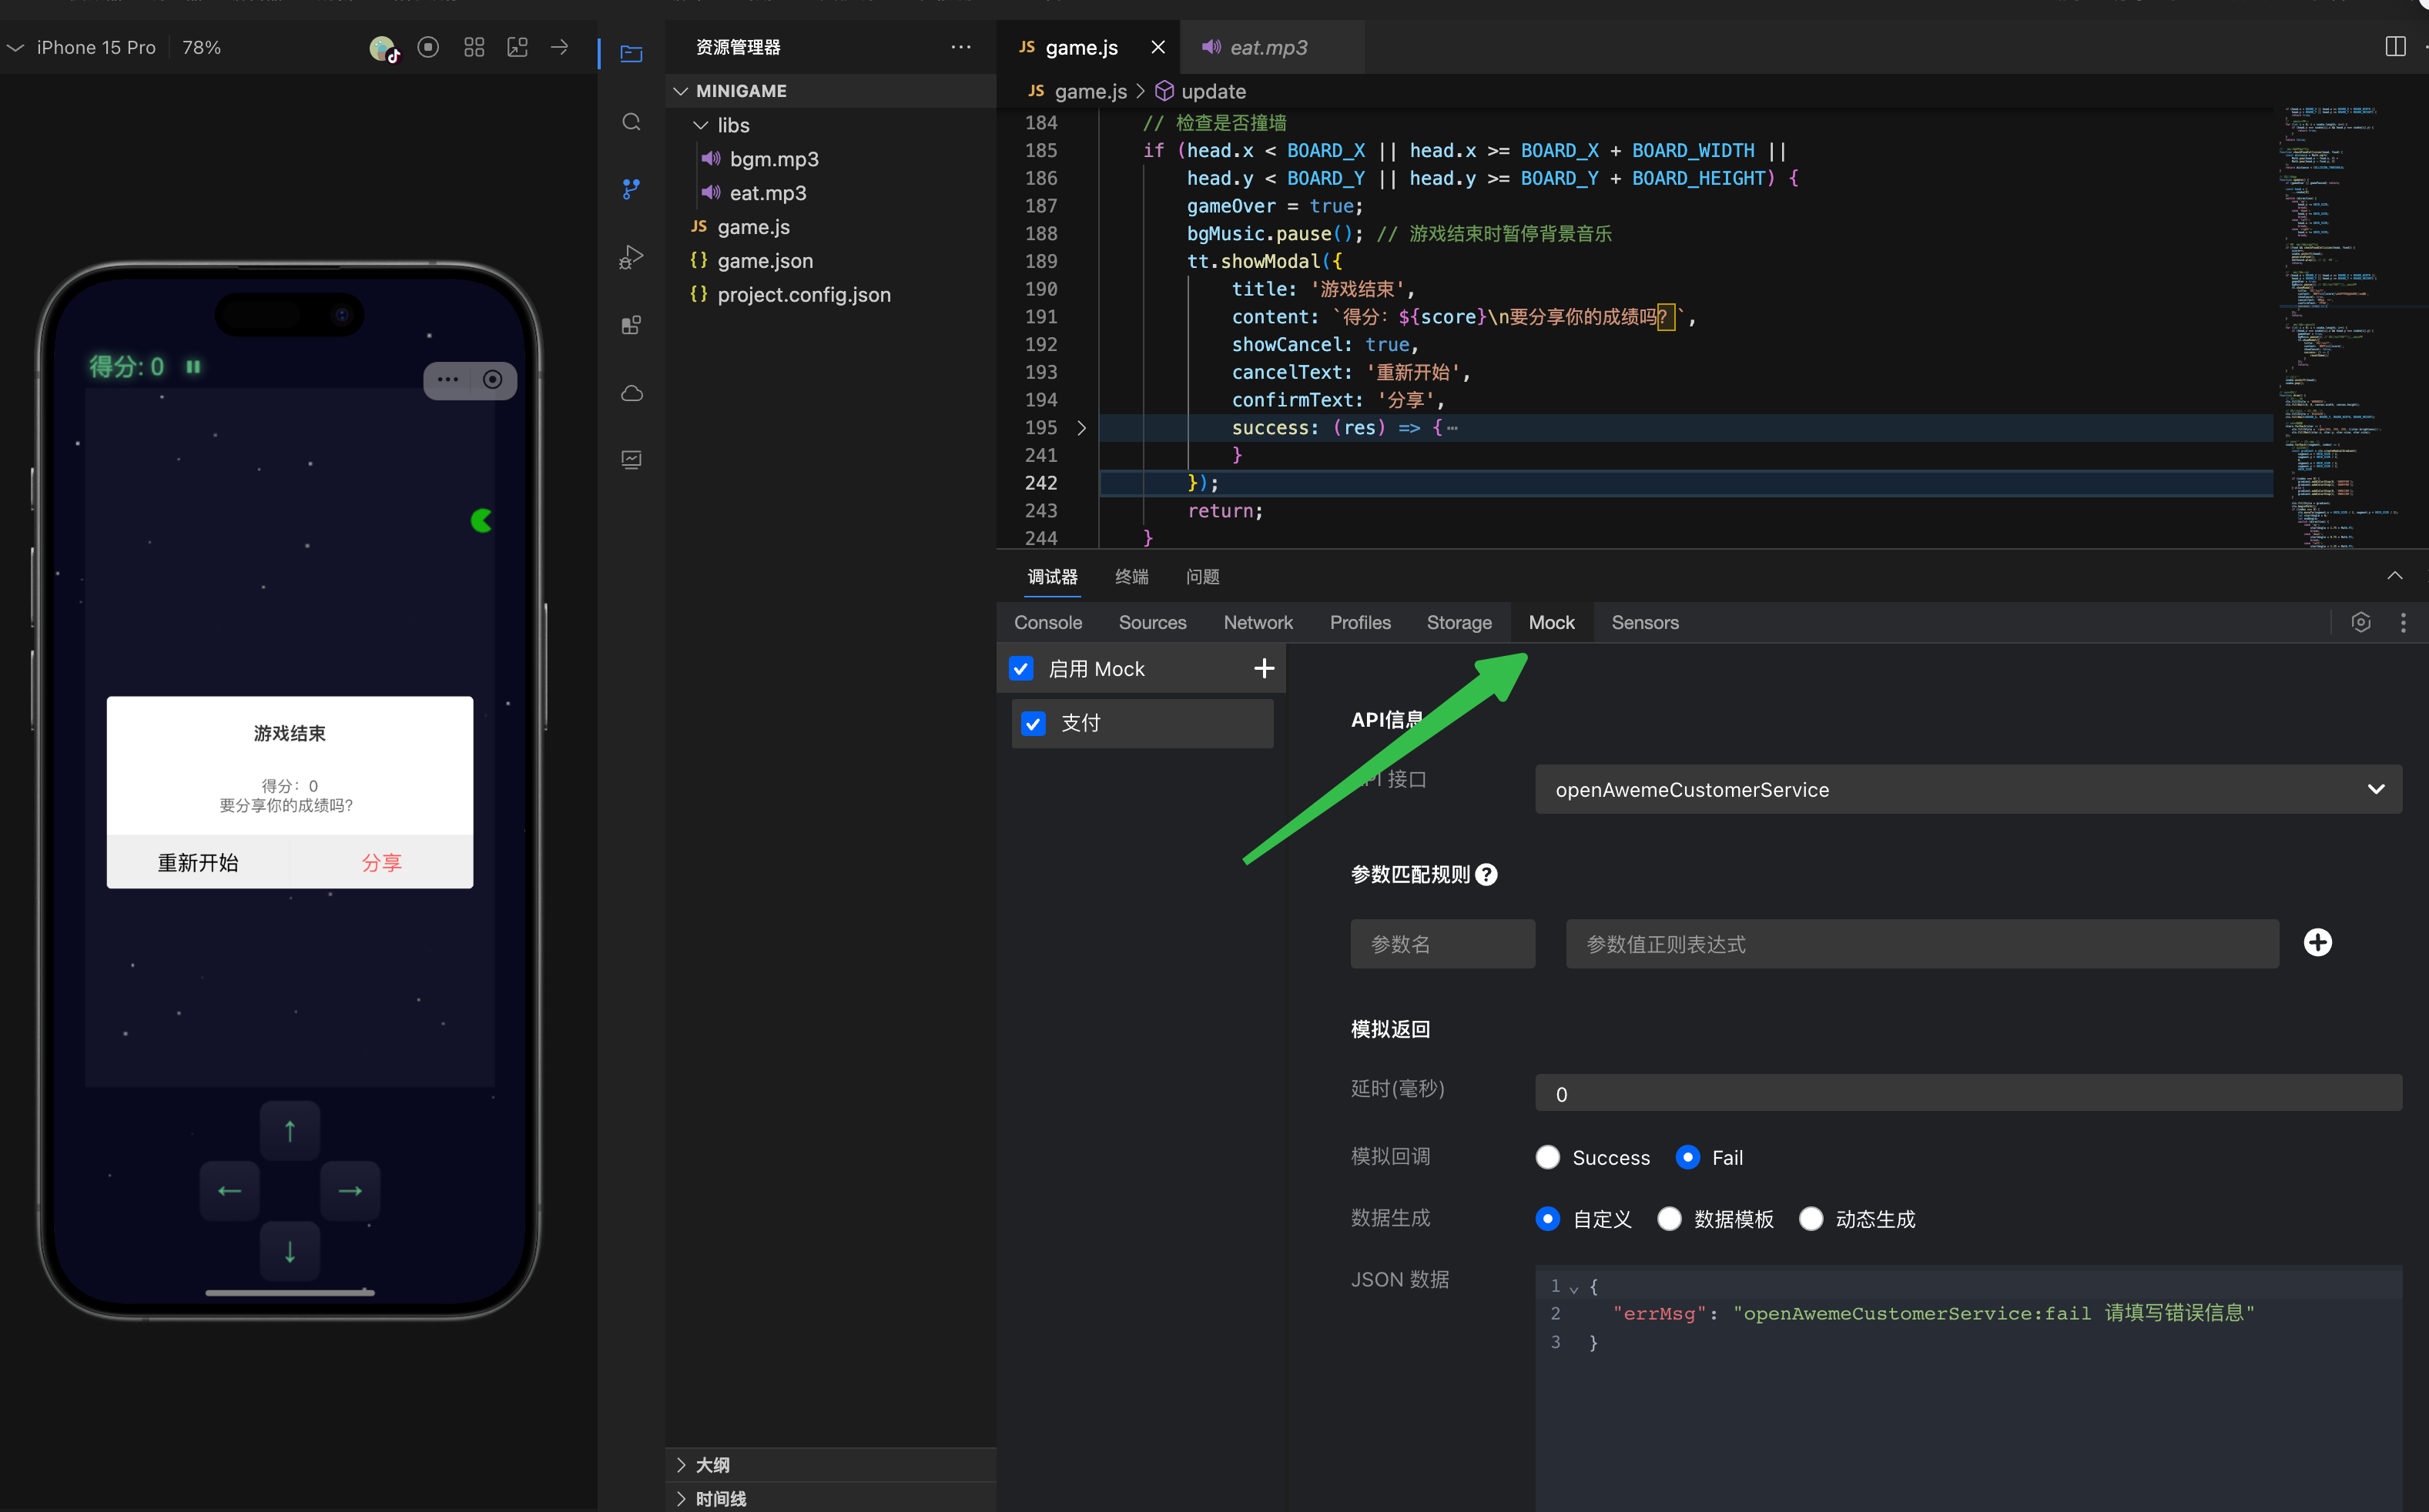Tap the down arrow game control

pos(290,1251)
